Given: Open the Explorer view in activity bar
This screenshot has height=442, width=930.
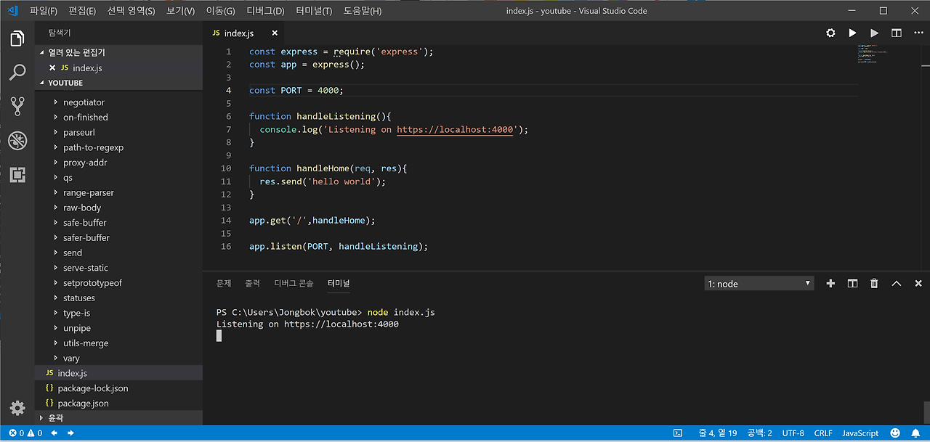Looking at the screenshot, I should [17, 38].
